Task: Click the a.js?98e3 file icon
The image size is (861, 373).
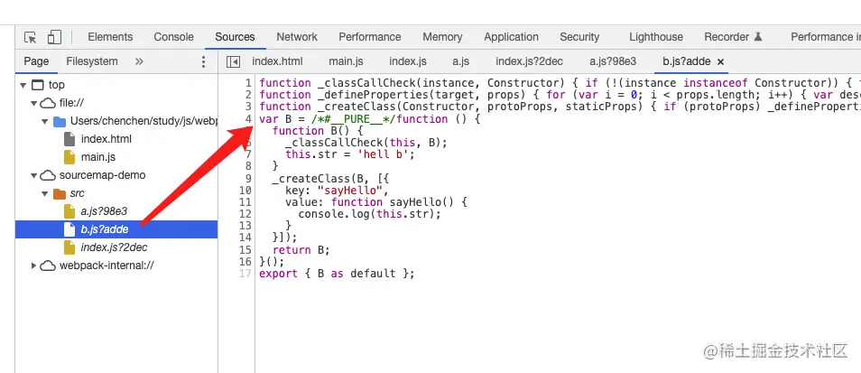Action: 69,211
